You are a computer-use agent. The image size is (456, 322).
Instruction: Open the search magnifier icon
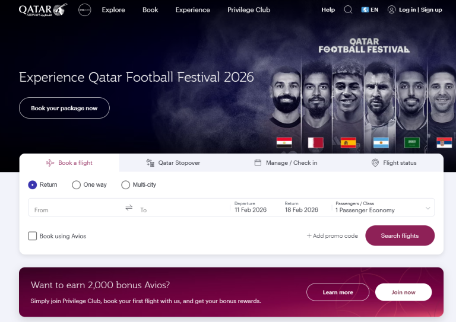point(348,10)
